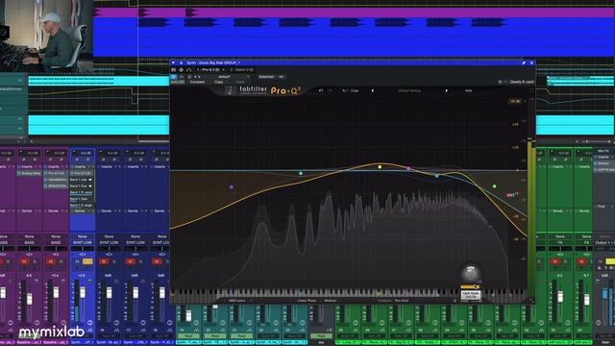Click the first SYNT LOW M channel fader
Screen dimensions: 615x346
click(109, 292)
